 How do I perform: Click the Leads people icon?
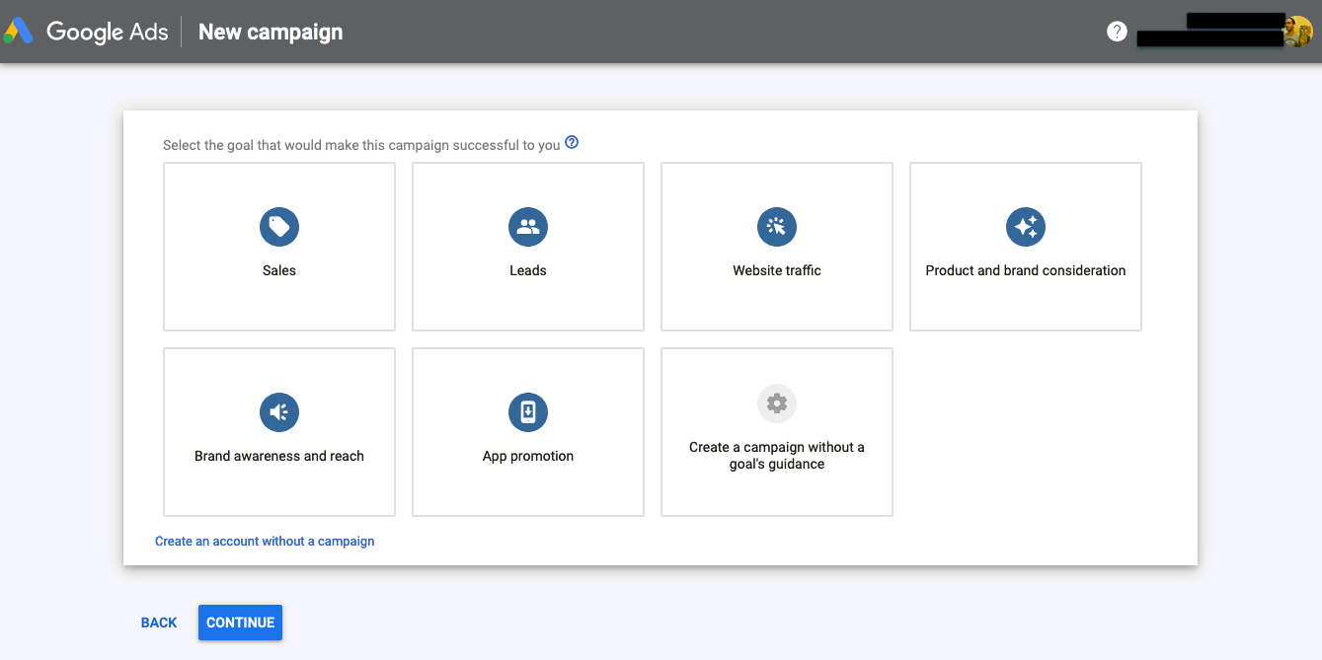tap(527, 227)
